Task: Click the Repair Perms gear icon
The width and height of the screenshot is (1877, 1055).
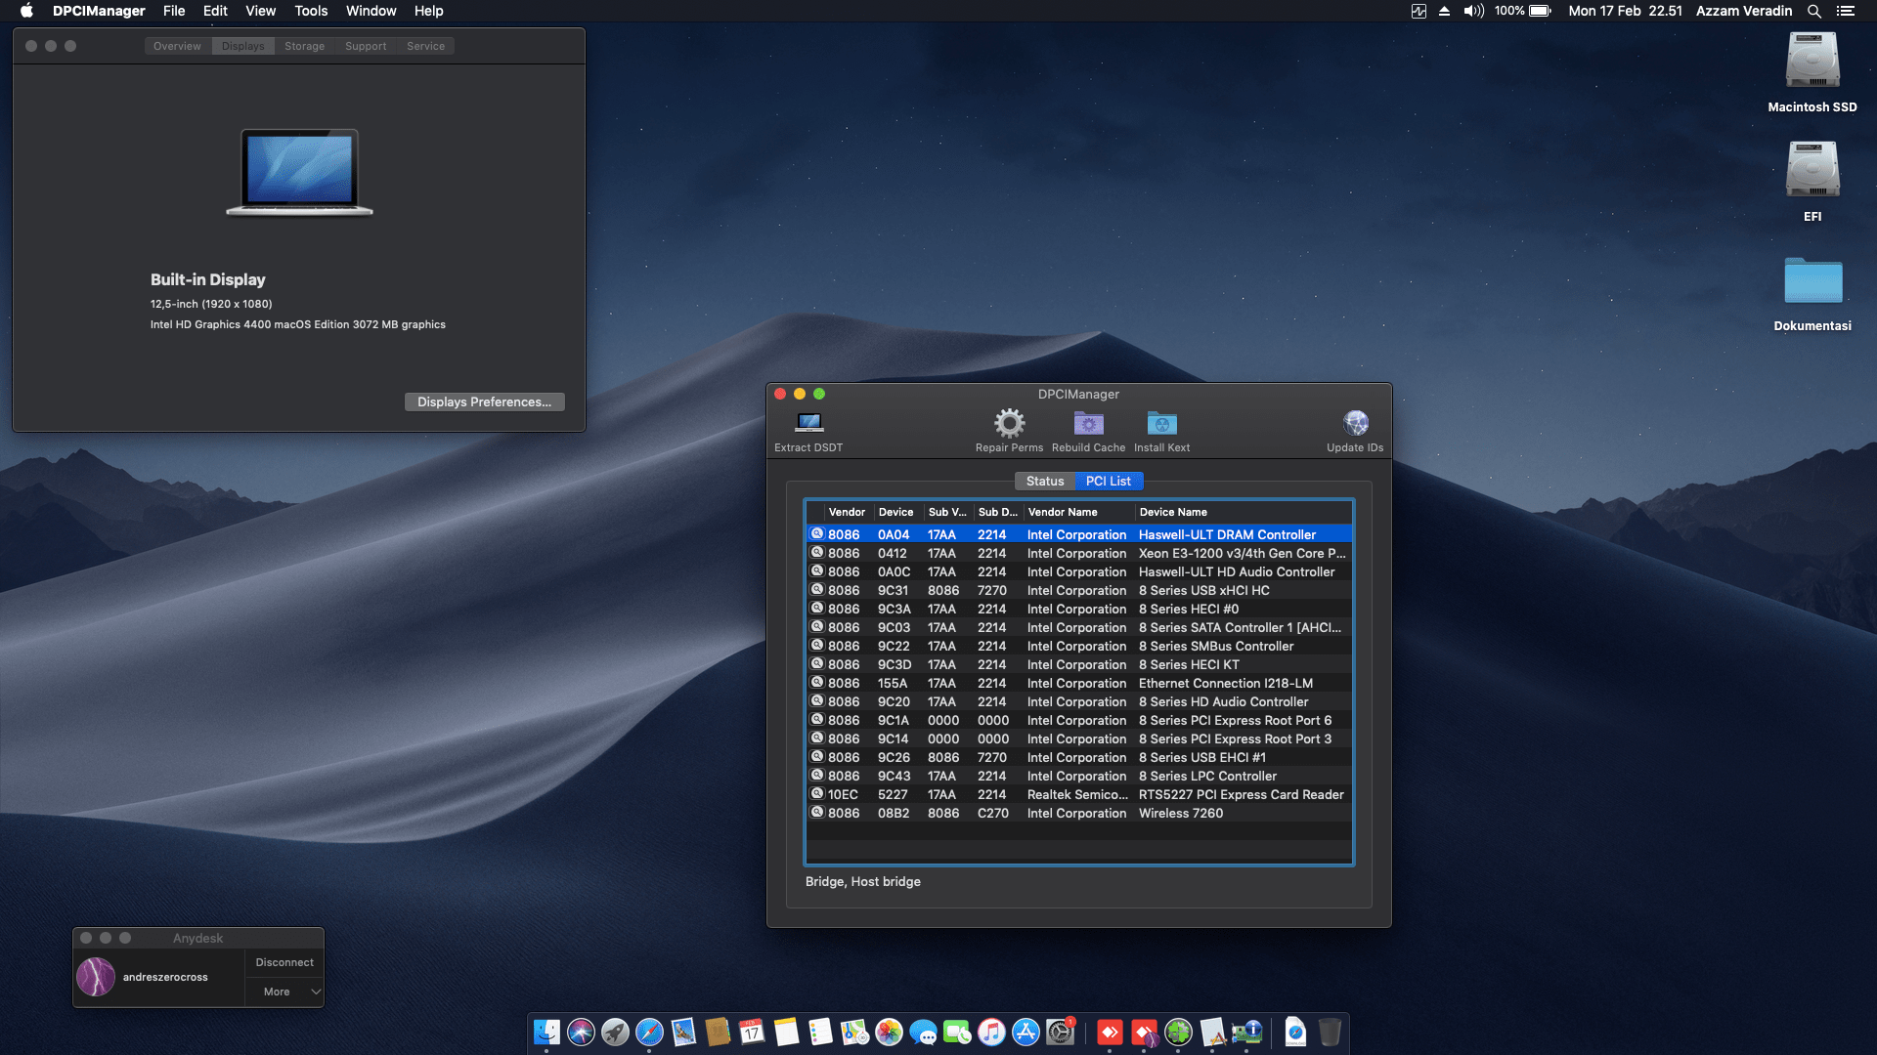Action: pos(1009,423)
